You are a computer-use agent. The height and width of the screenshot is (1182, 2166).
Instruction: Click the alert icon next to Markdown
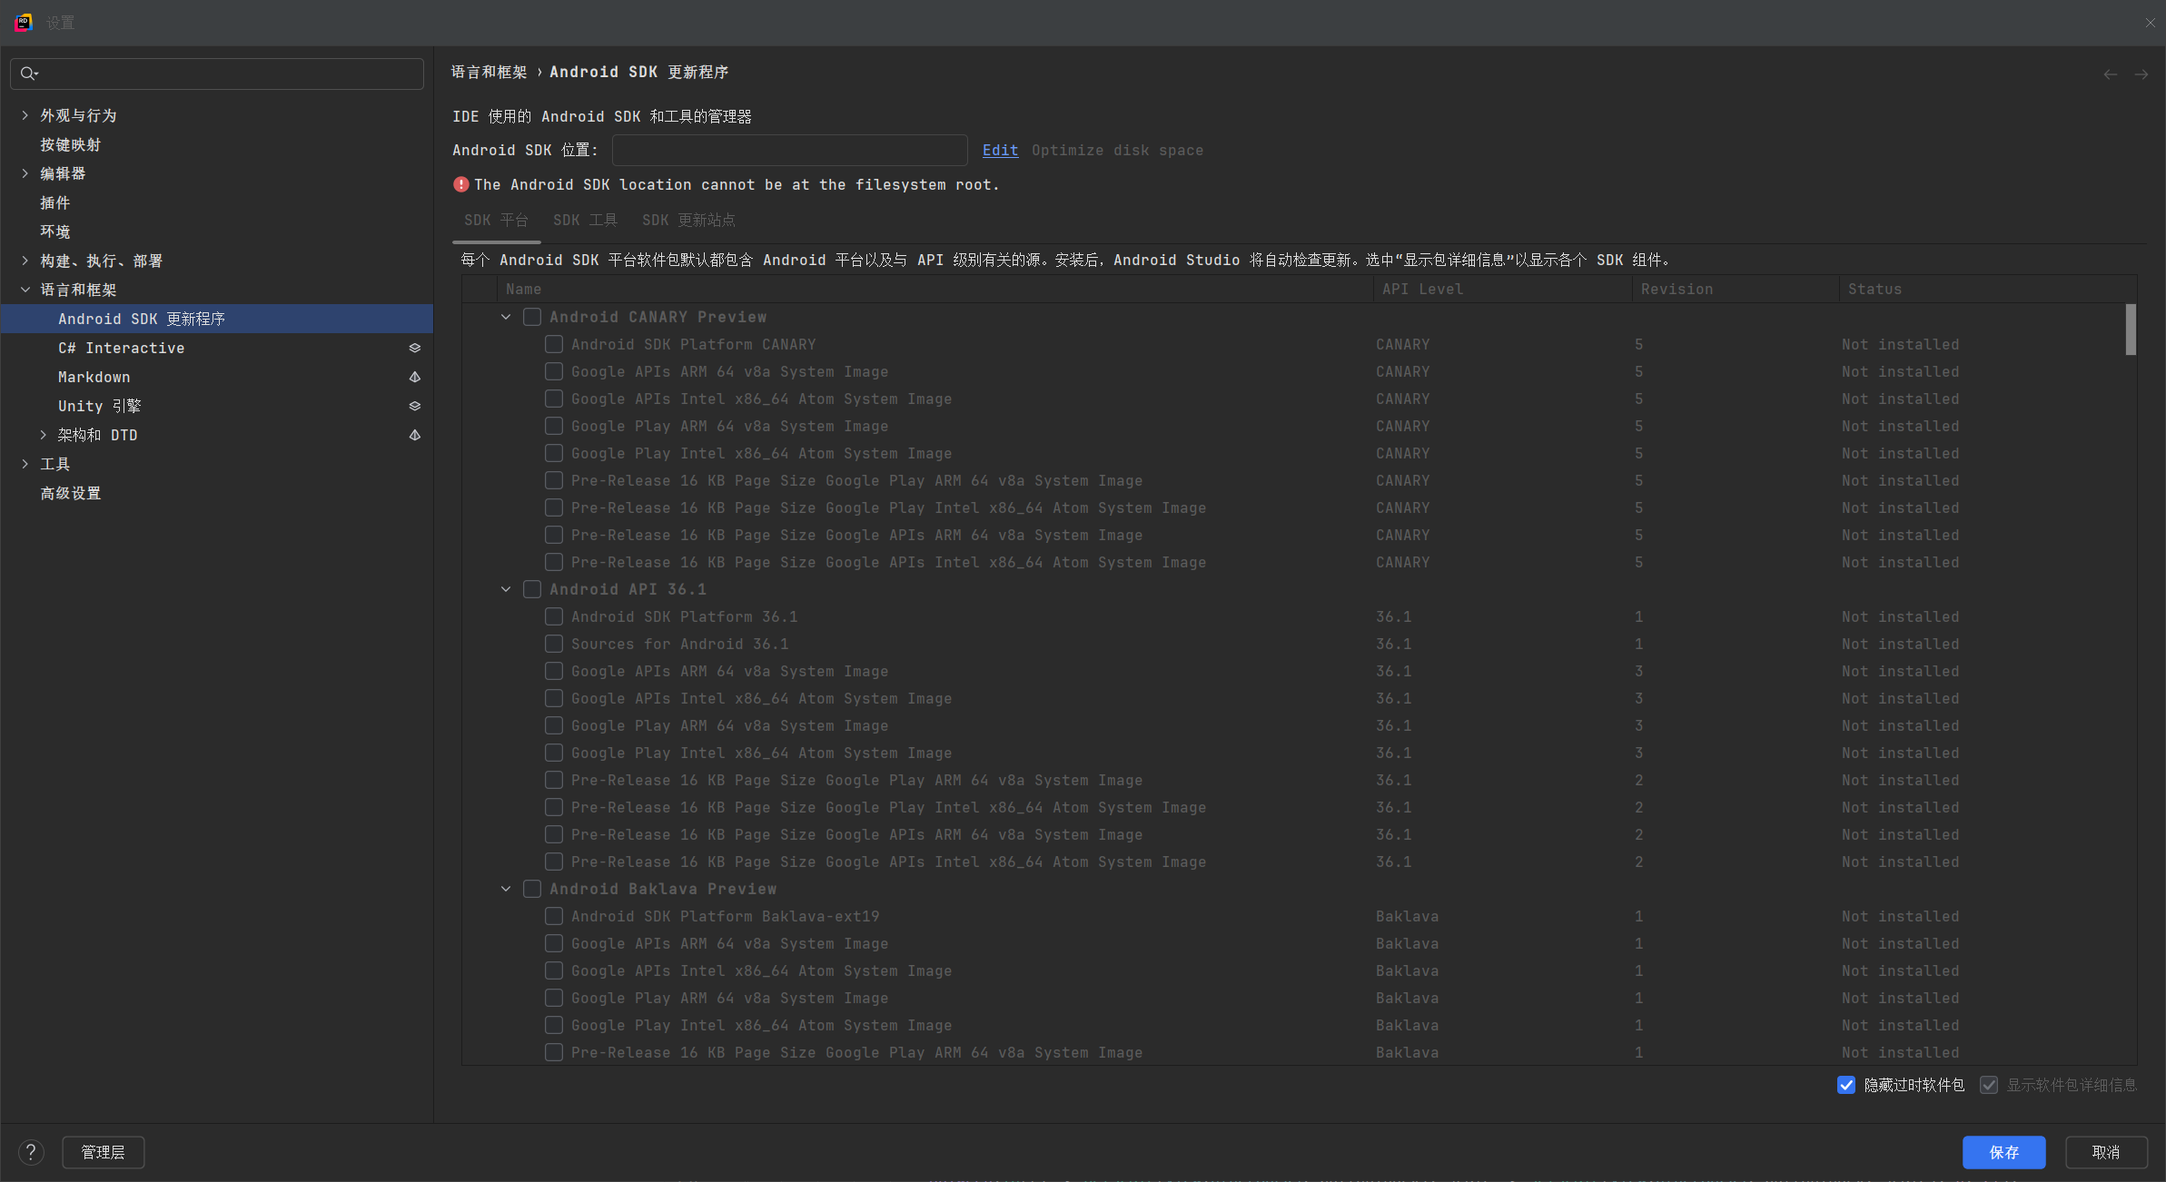414,377
